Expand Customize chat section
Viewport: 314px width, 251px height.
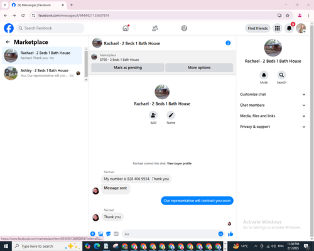click(273, 94)
